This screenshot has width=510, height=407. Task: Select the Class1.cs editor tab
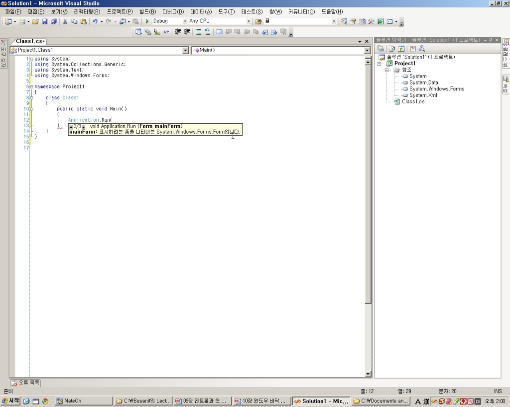pos(30,41)
